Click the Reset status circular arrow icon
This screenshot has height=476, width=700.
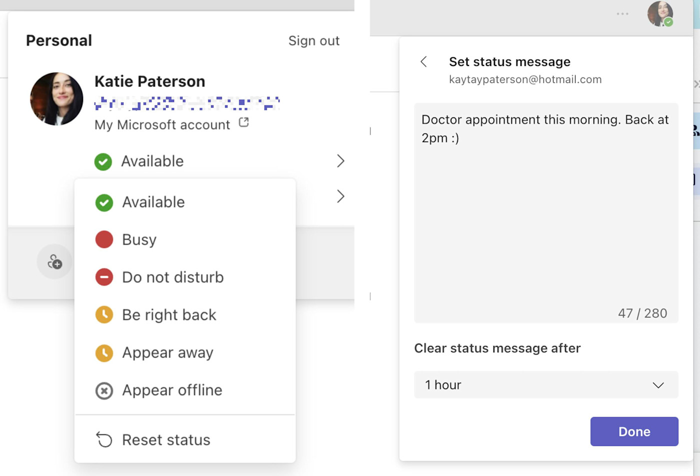click(104, 439)
